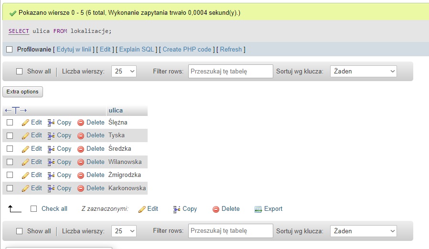429x249 pixels.
Task: Click the column arrows icon in table header
Action: [x=16, y=111]
